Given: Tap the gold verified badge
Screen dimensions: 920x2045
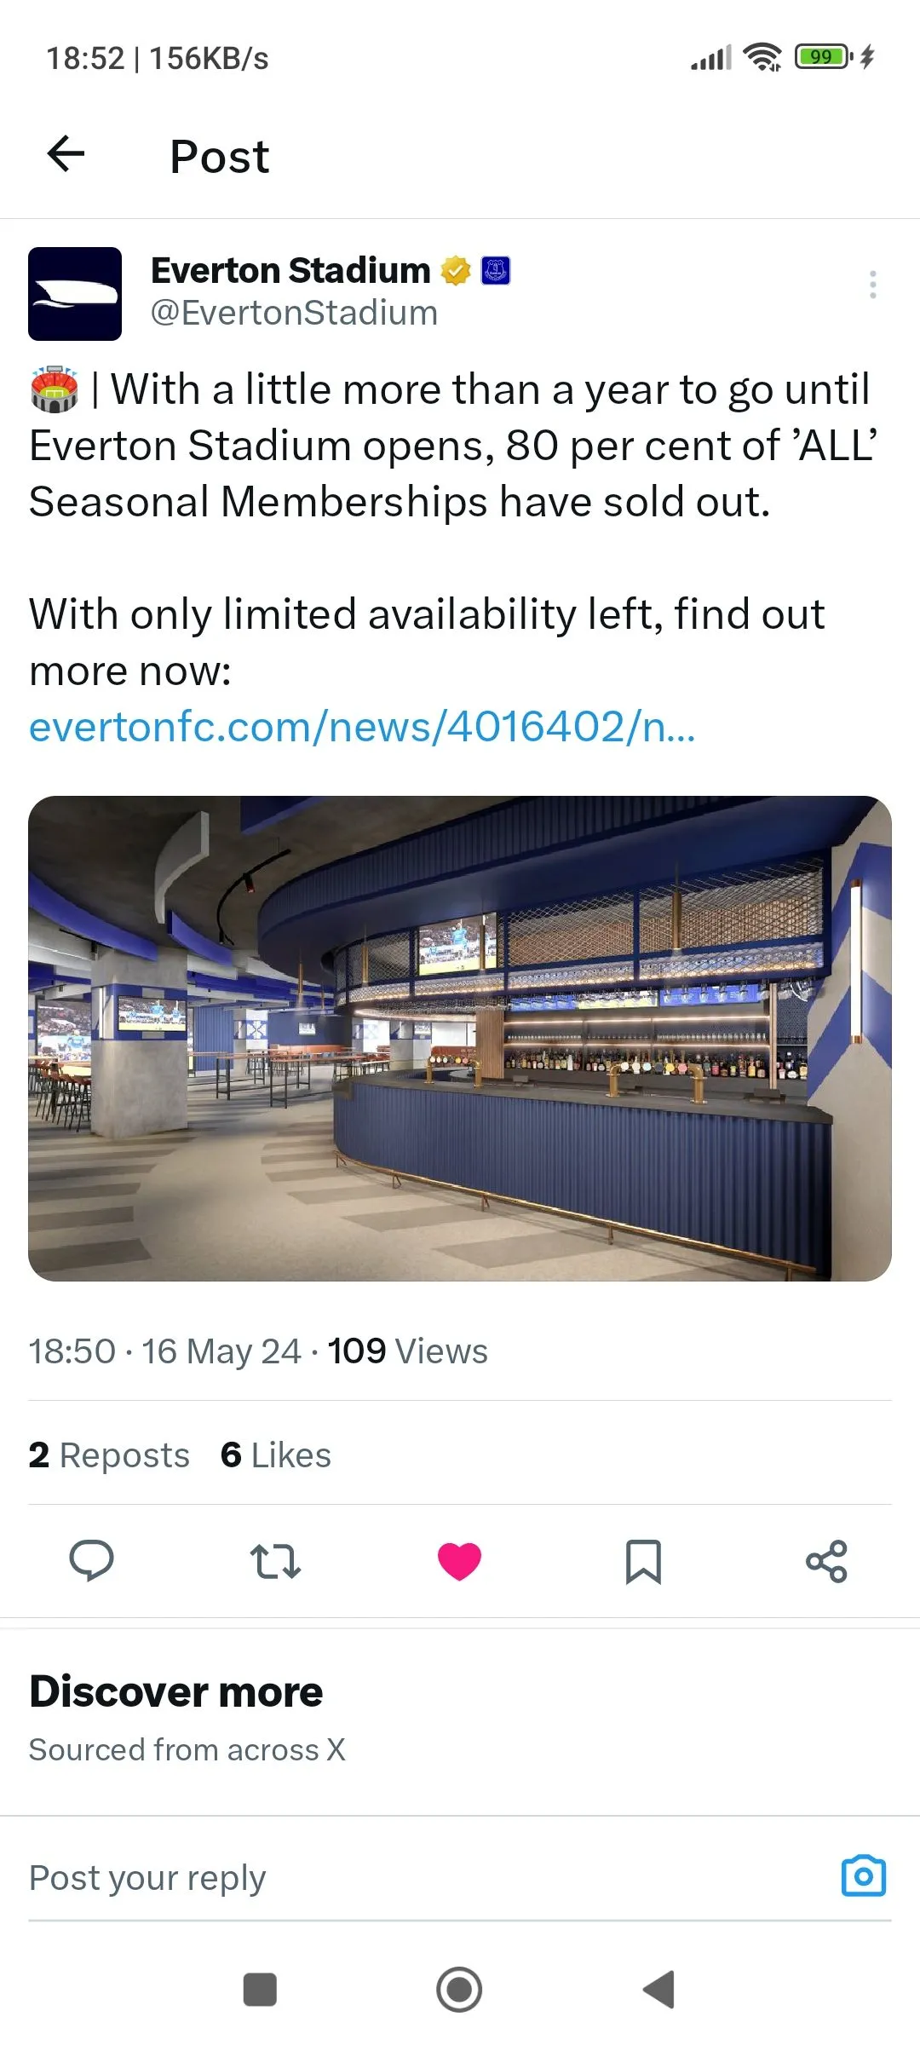Looking at the screenshot, I should [x=456, y=271].
